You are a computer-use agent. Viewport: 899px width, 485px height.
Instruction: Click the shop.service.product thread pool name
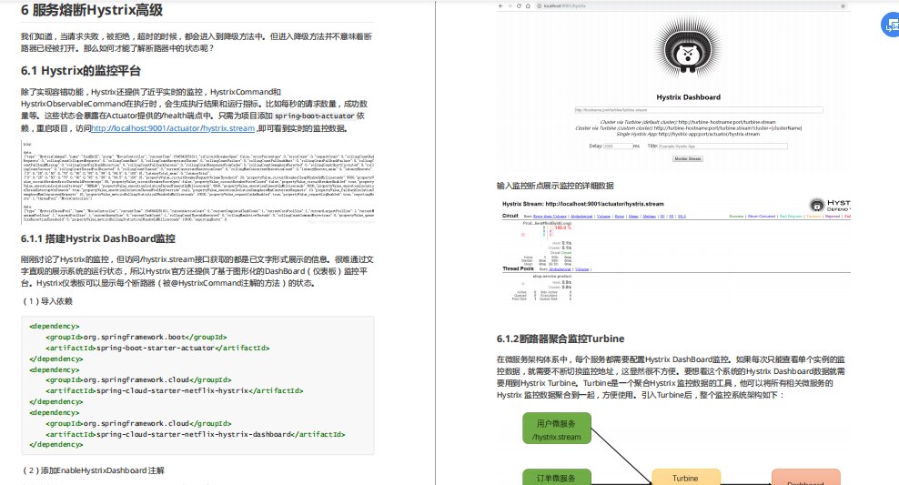(552, 277)
